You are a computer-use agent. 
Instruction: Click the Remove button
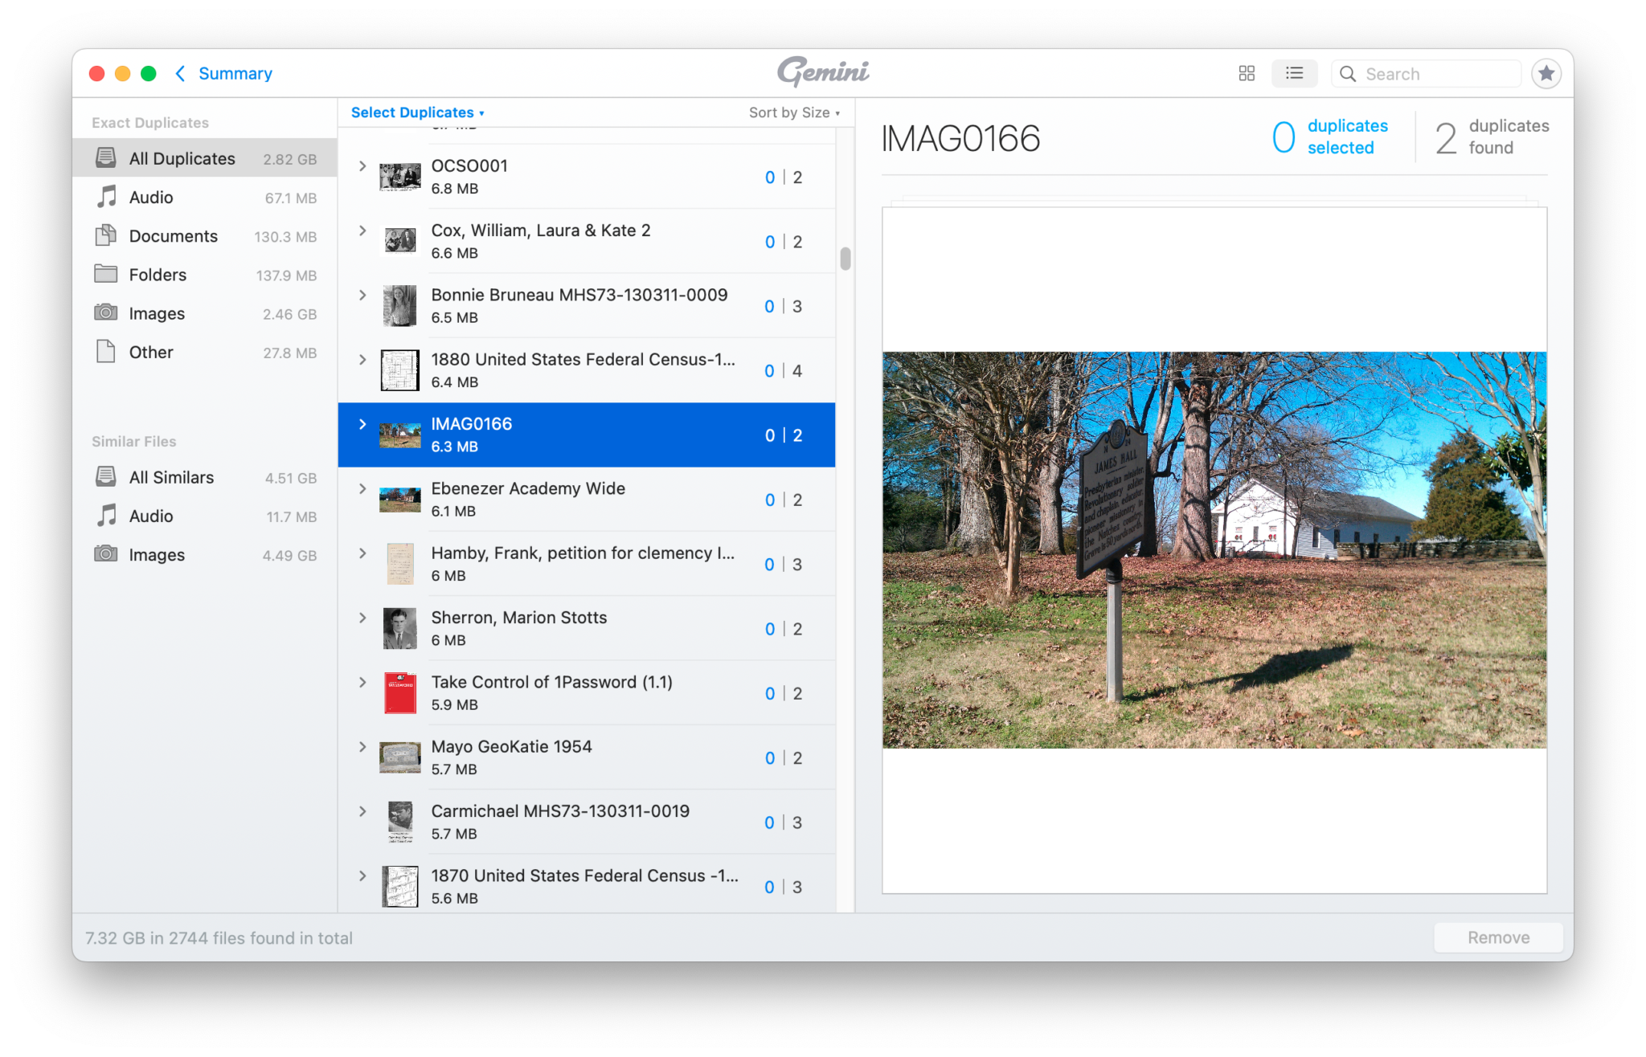pos(1497,937)
